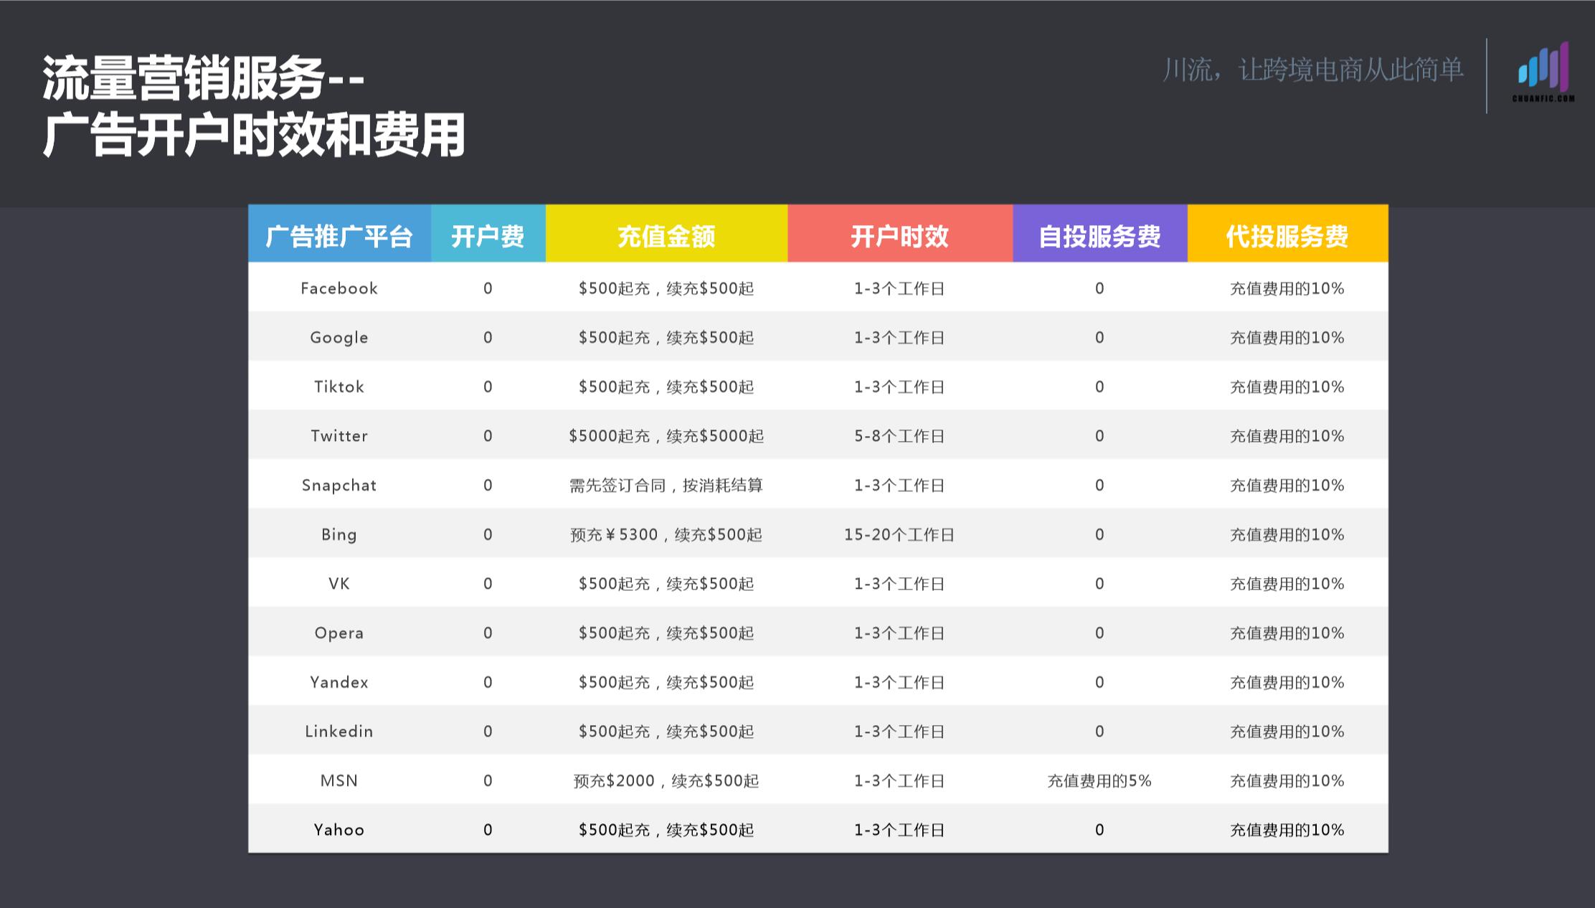The width and height of the screenshot is (1595, 908).
Task: Click the 开户费 column header
Action: 488,234
